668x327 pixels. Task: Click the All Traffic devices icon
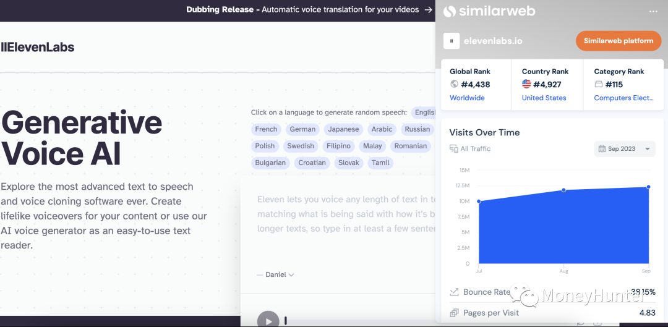pos(454,148)
